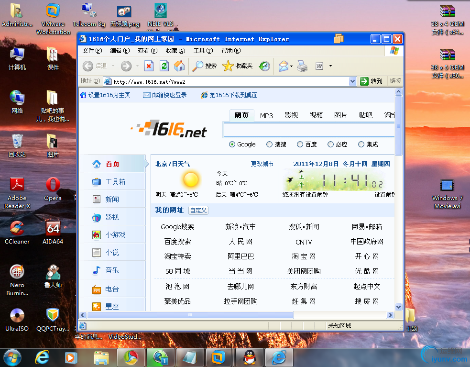
Task: Click the Refresh page icon
Action: coord(164,66)
